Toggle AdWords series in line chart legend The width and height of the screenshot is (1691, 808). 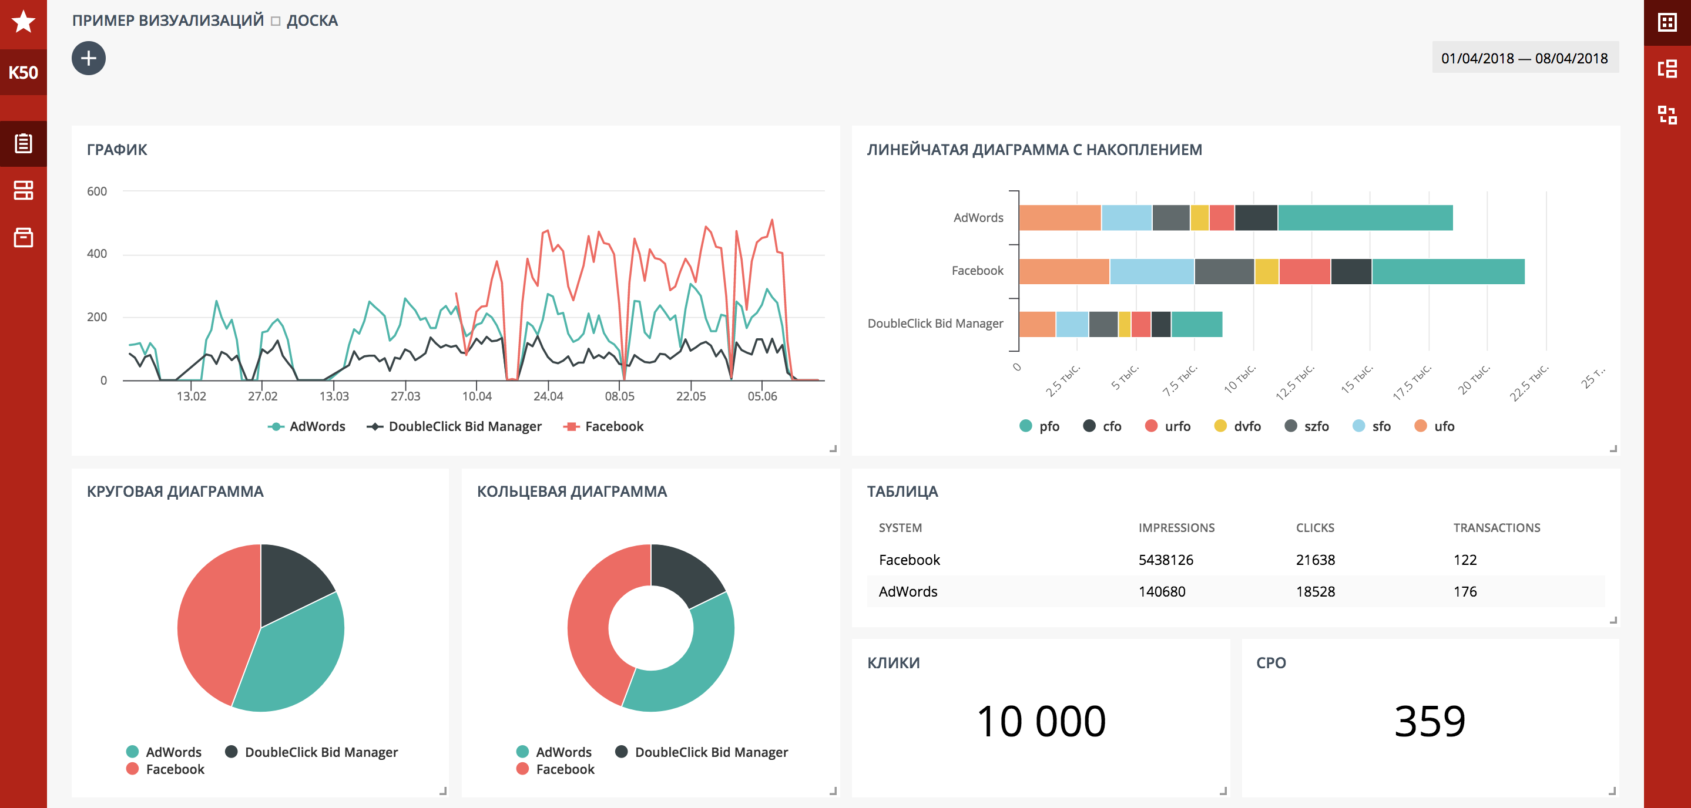(307, 426)
